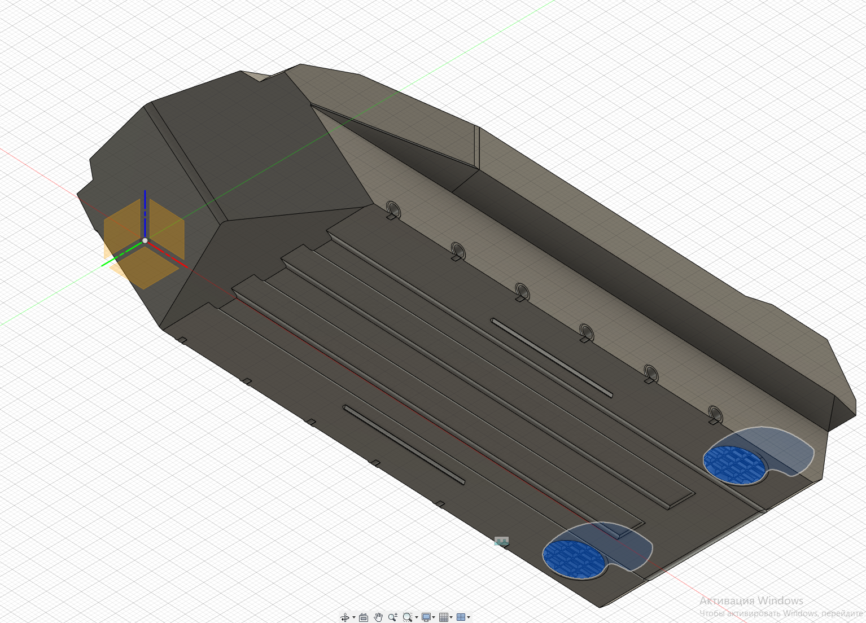
Task: Activate the Pan hand tool
Action: point(378,617)
